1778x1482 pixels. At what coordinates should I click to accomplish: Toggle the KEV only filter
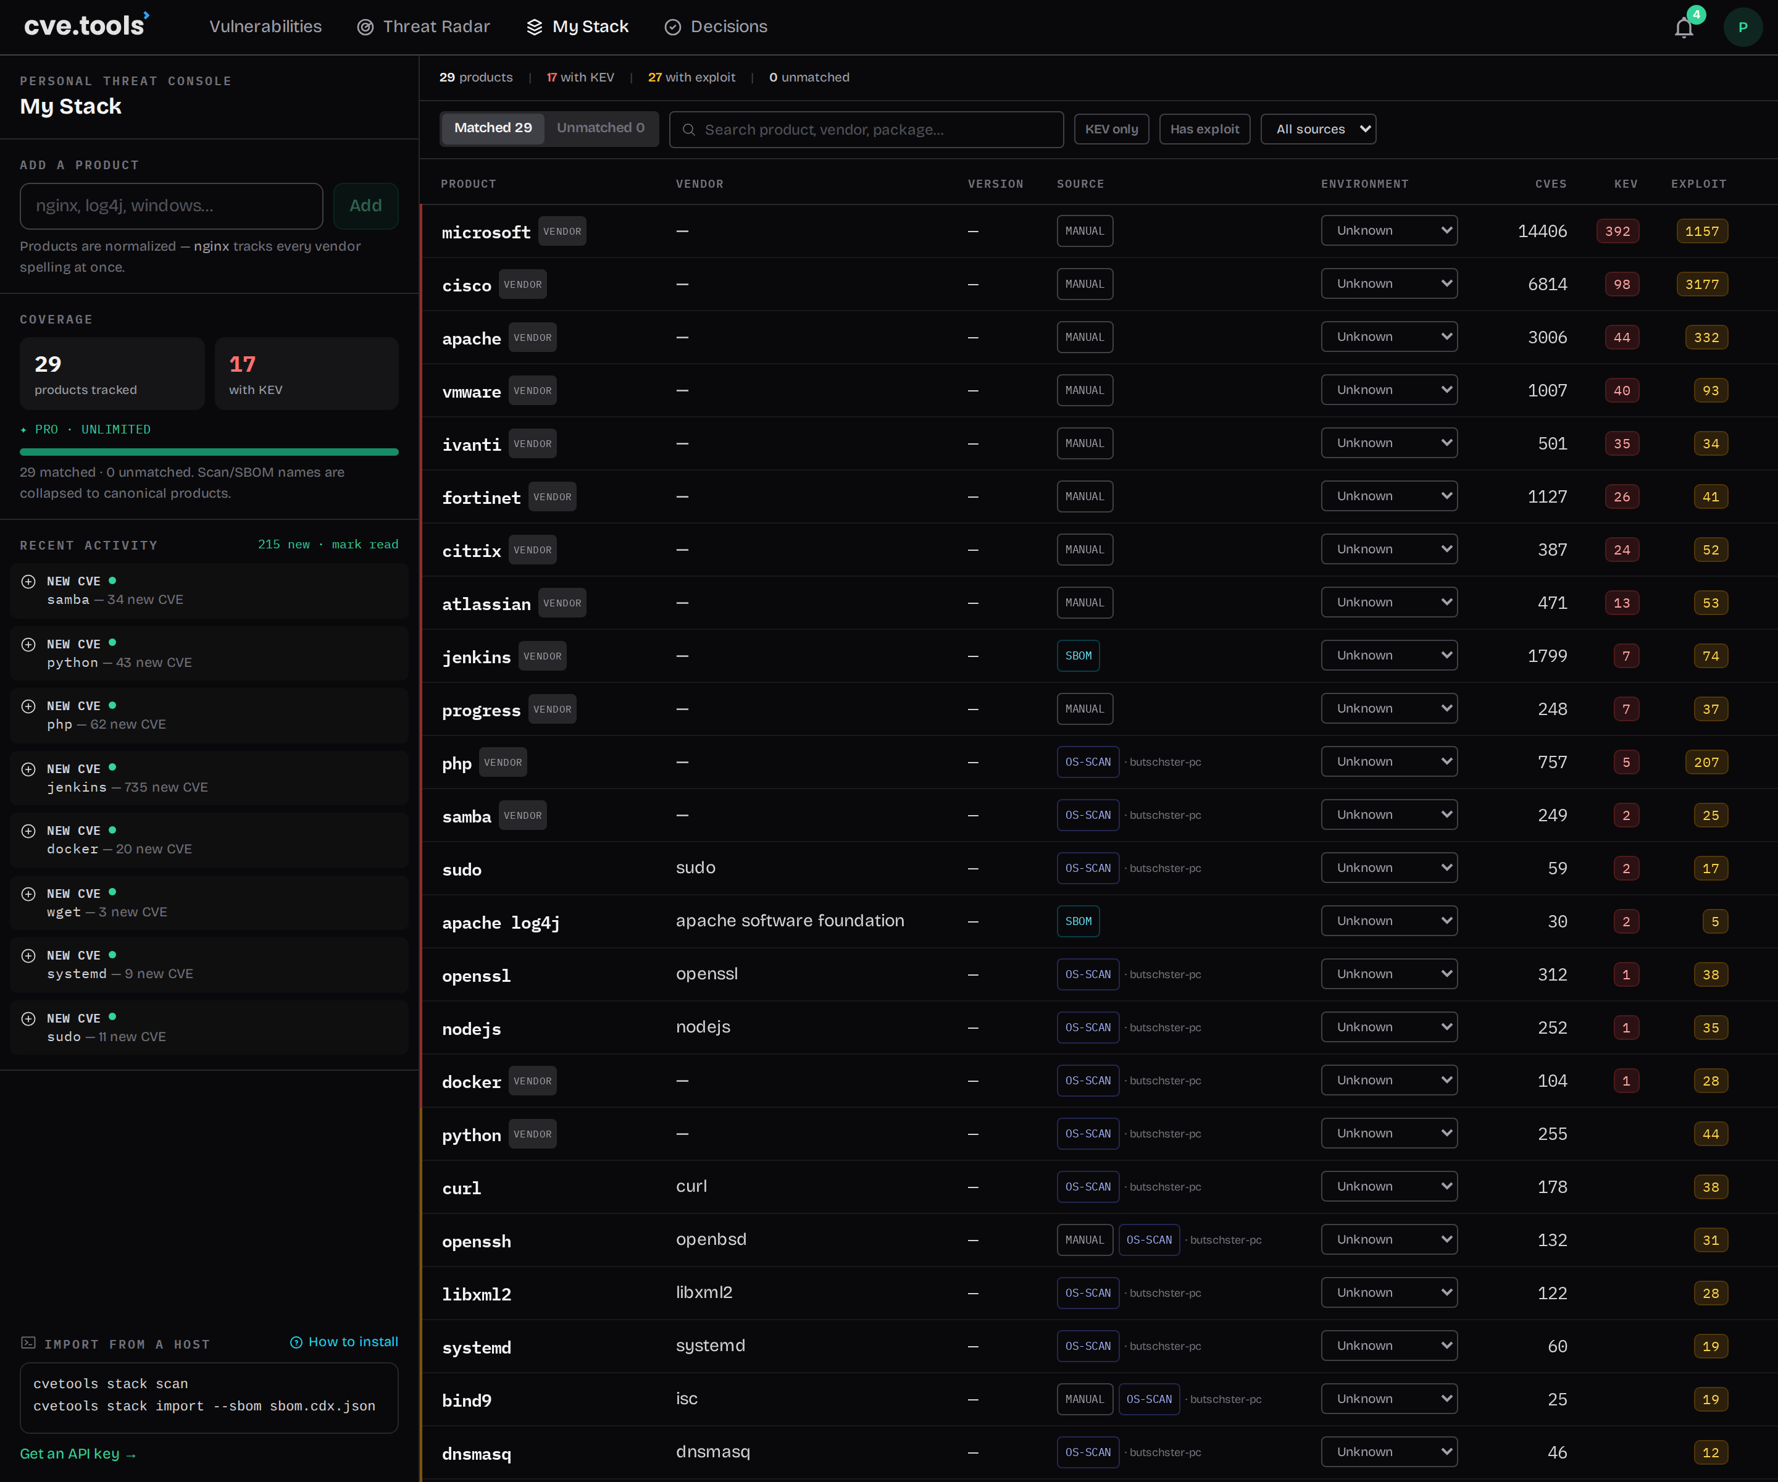(x=1112, y=130)
